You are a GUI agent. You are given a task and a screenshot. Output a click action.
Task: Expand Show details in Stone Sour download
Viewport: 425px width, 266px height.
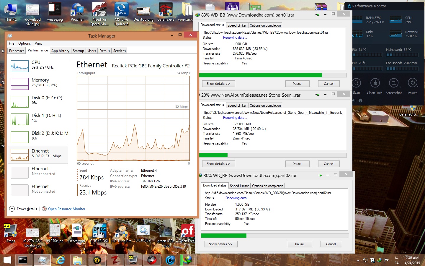(x=218, y=164)
